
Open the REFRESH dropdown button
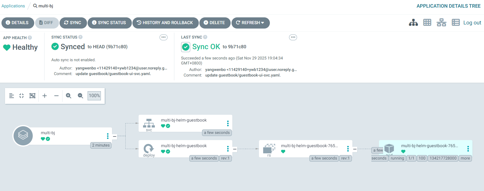coord(250,23)
